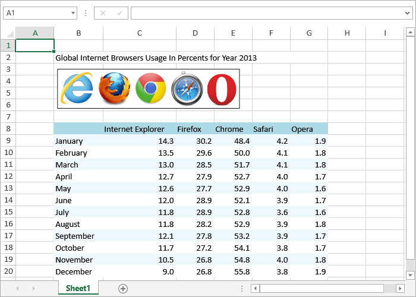Click the 'Chrome' header cell
Image resolution: width=416 pixels, height=297 pixels.
click(233, 129)
